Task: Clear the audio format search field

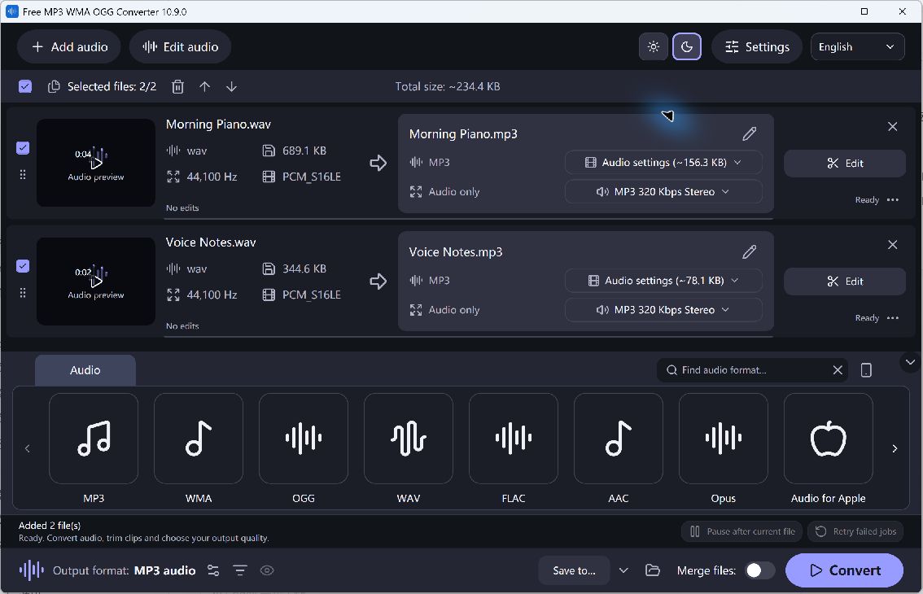Action: [x=838, y=369]
